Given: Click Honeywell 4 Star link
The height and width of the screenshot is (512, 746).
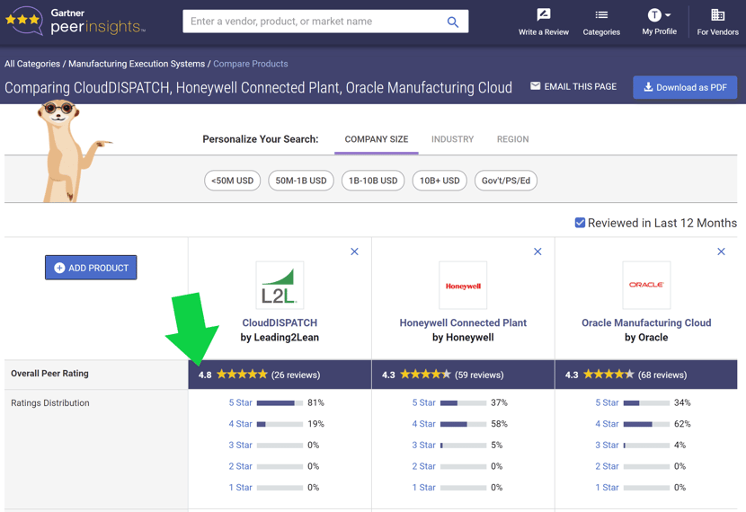Looking at the screenshot, I should click(424, 424).
